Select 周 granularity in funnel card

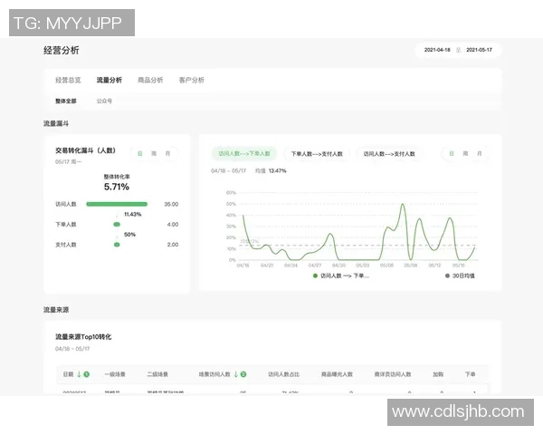[x=154, y=153]
